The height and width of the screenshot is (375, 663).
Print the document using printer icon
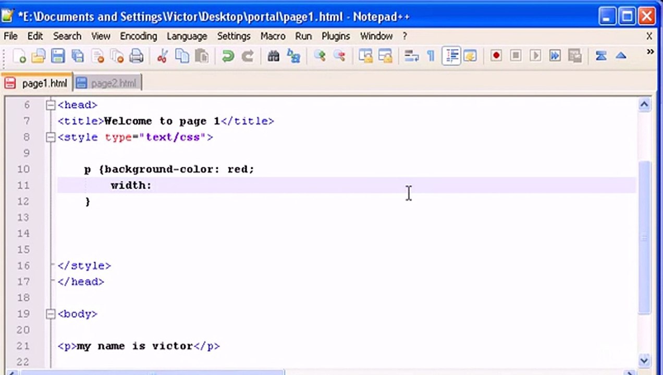click(x=136, y=56)
